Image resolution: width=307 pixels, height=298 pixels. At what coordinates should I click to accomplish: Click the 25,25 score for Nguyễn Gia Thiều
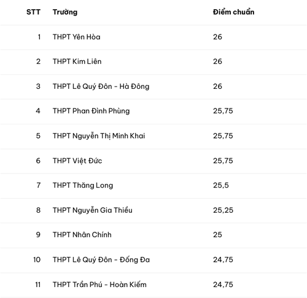(x=223, y=210)
